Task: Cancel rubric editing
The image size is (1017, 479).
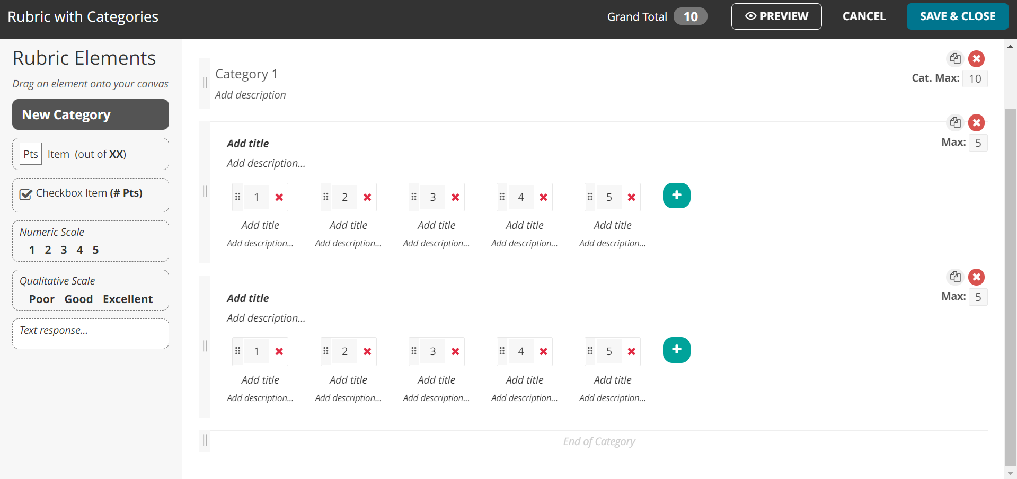Action: (x=863, y=16)
